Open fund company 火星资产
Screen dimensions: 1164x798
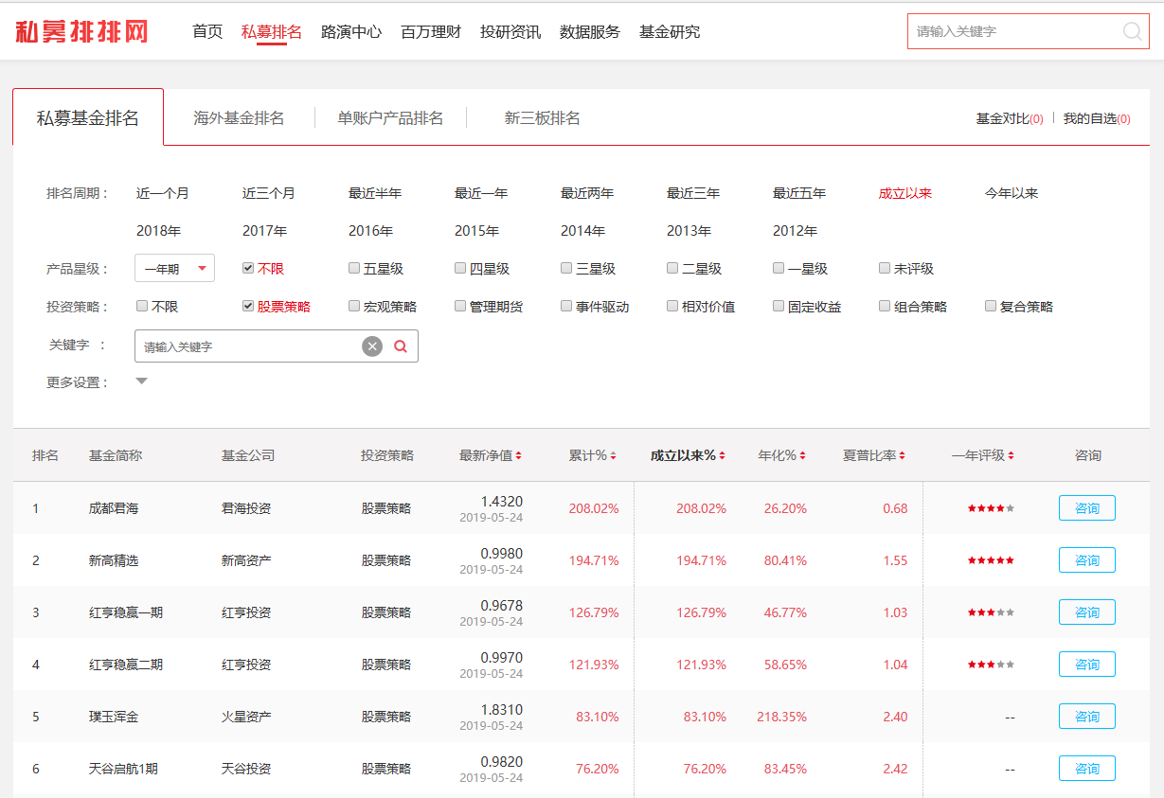[246, 717]
